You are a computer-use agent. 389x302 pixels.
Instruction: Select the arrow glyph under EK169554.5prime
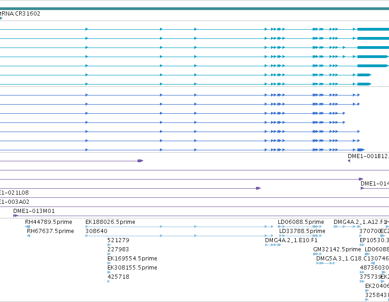click(x=109, y=263)
